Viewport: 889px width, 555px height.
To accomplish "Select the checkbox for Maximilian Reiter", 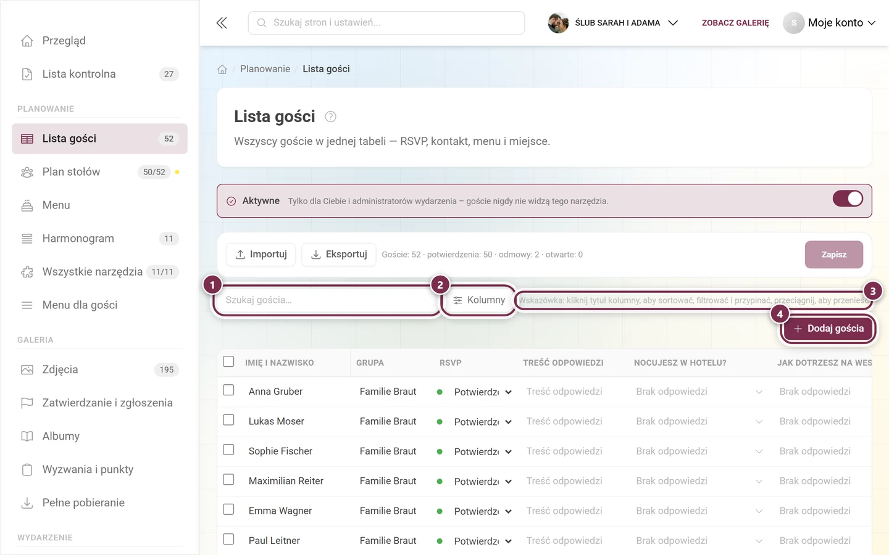I will tap(228, 480).
